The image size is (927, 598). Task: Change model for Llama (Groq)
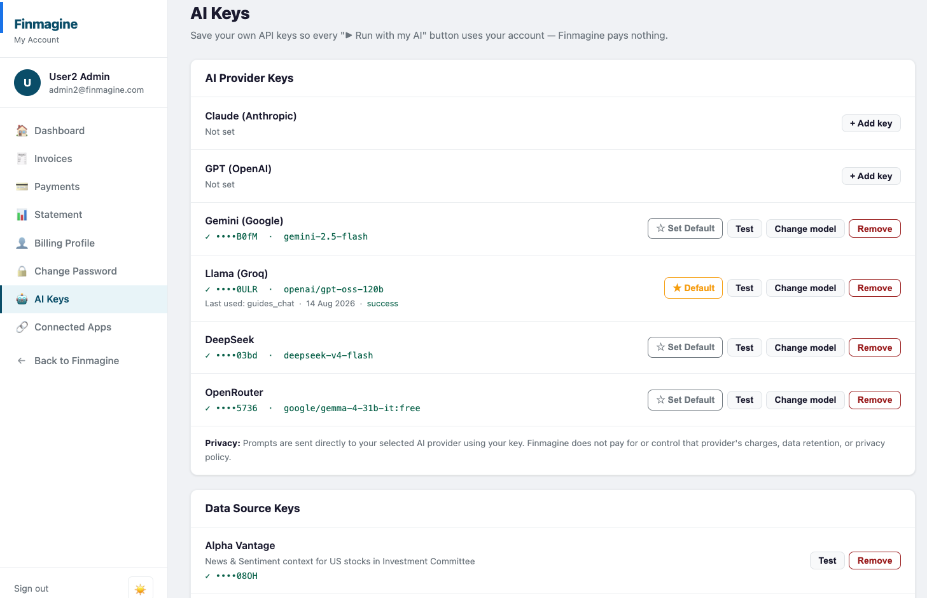click(x=805, y=288)
